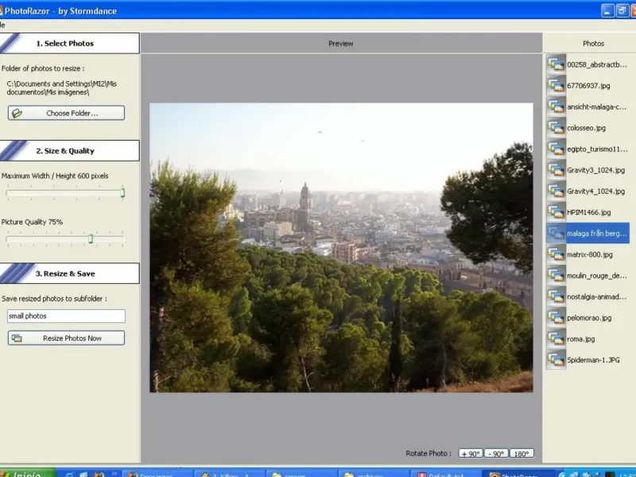Select the Spiderman-1.JPG photo icon
The height and width of the screenshot is (477, 636).
(x=556, y=360)
